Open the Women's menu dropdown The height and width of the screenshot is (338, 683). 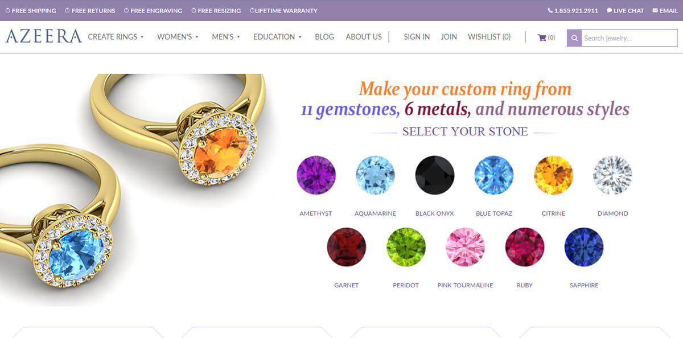pos(178,37)
